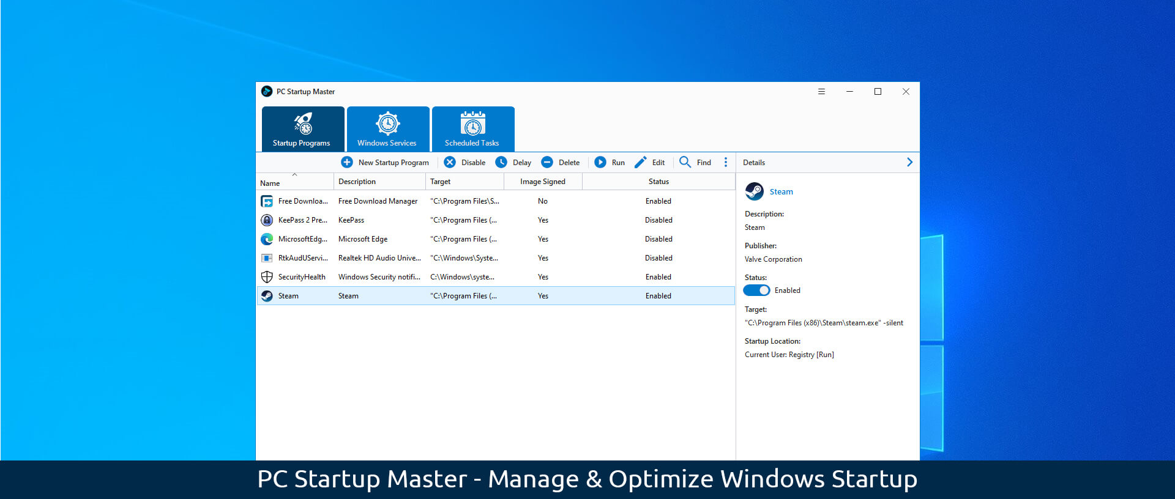Image resolution: width=1175 pixels, height=499 pixels.
Task: Click Realtek row's Disabled status
Action: (x=658, y=258)
